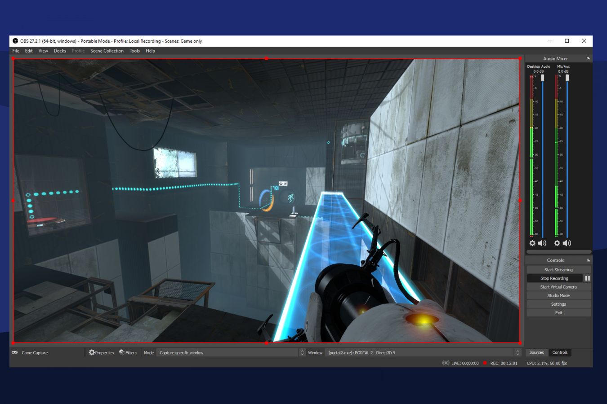Open Settings from Controls panel
This screenshot has width=607, height=404.
(558, 304)
